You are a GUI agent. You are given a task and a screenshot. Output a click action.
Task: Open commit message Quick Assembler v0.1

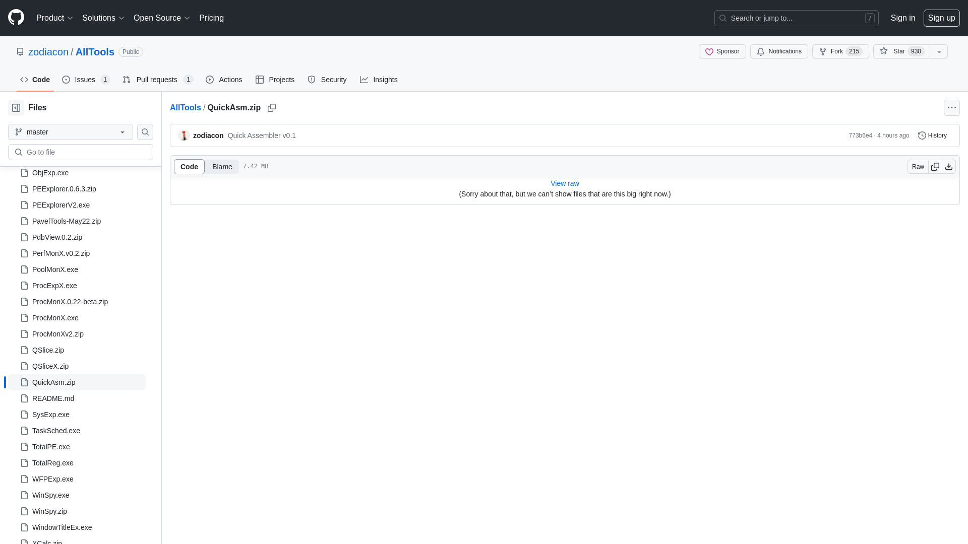point(262,135)
